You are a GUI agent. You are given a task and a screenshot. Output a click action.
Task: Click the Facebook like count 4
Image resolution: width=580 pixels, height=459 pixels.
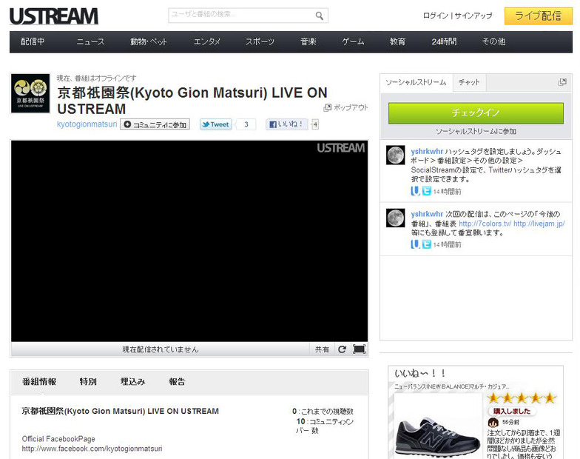click(x=315, y=124)
